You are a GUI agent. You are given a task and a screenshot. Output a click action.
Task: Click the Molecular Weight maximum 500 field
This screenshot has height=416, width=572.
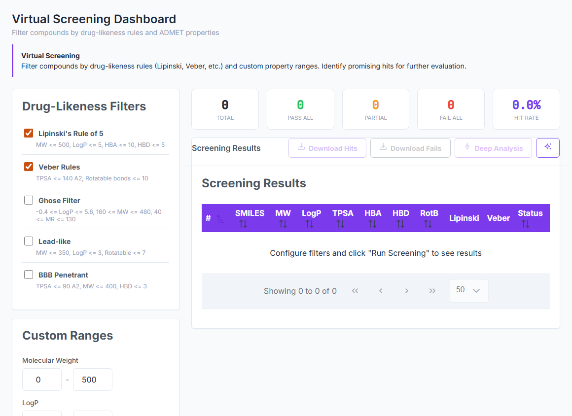click(93, 380)
